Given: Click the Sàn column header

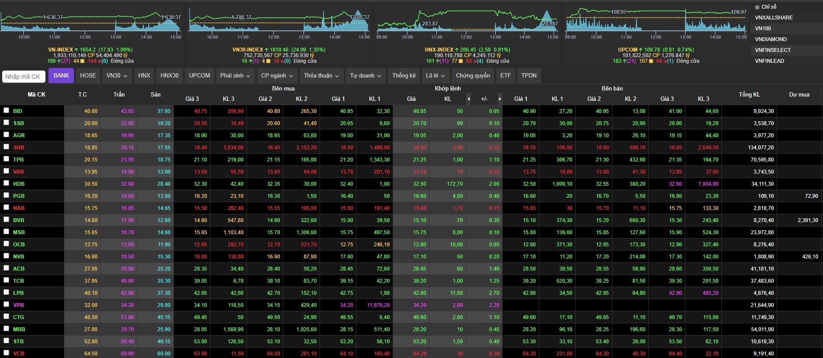Looking at the screenshot, I should pyautogui.click(x=155, y=94).
